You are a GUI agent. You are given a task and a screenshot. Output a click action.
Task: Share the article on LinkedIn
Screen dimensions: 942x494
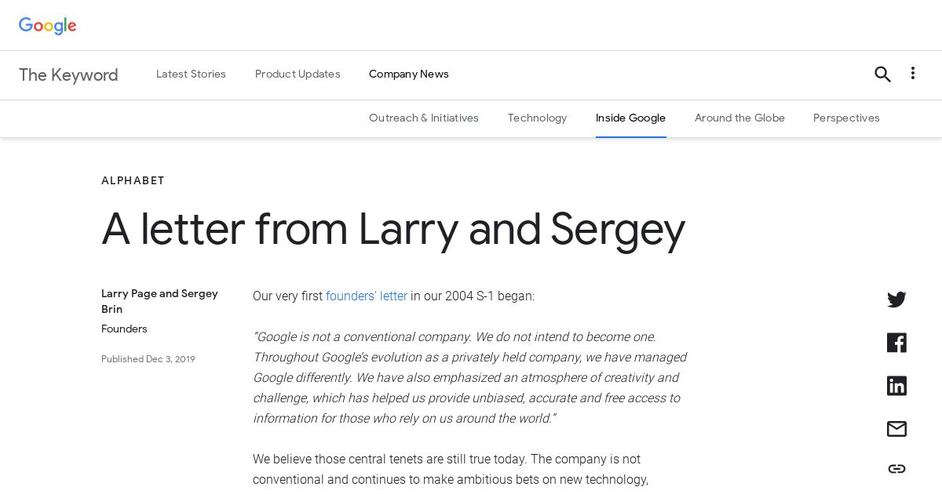896,386
